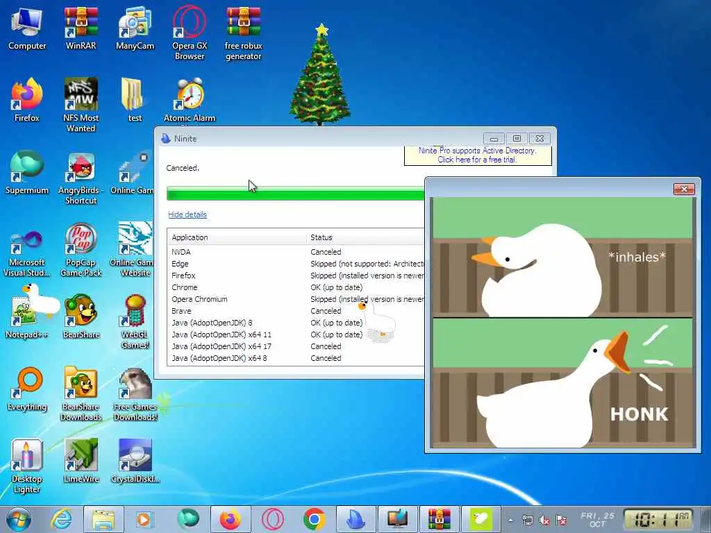The image size is (711, 533).
Task: Select the Edge row in Ninite list
Action: point(296,264)
